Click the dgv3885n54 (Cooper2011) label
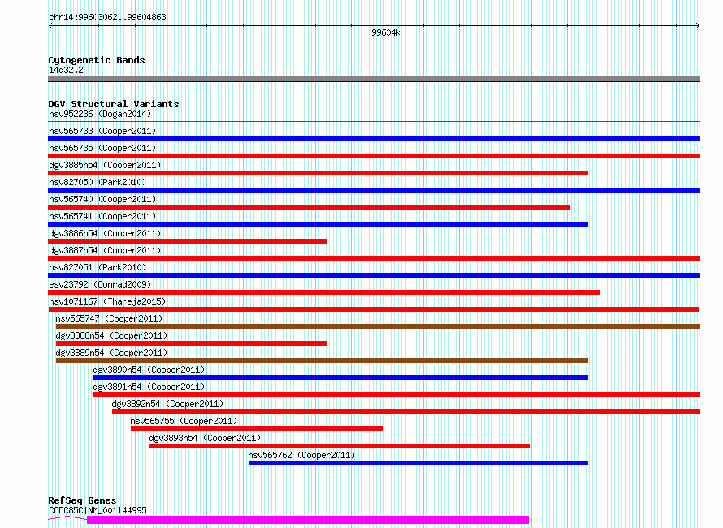 105,165
